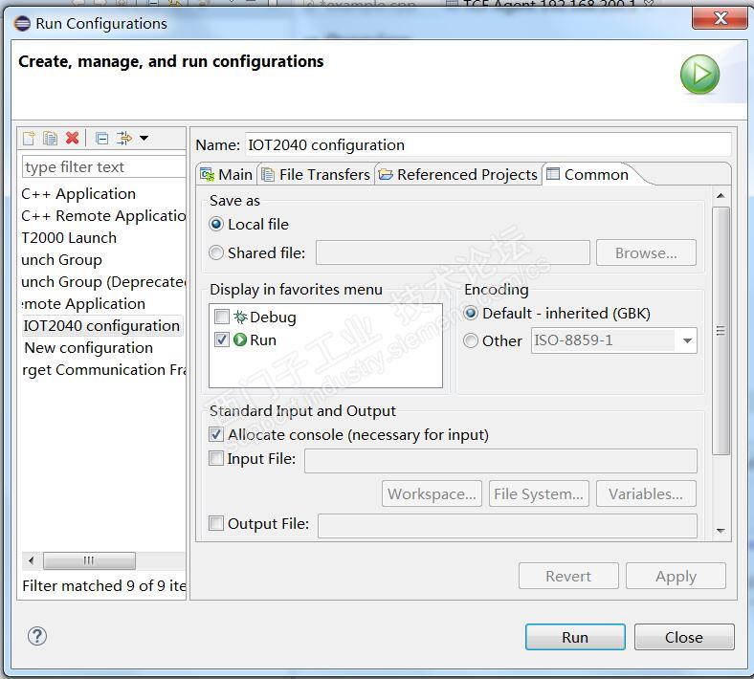Choose the Other encoding radio button

[x=471, y=340]
